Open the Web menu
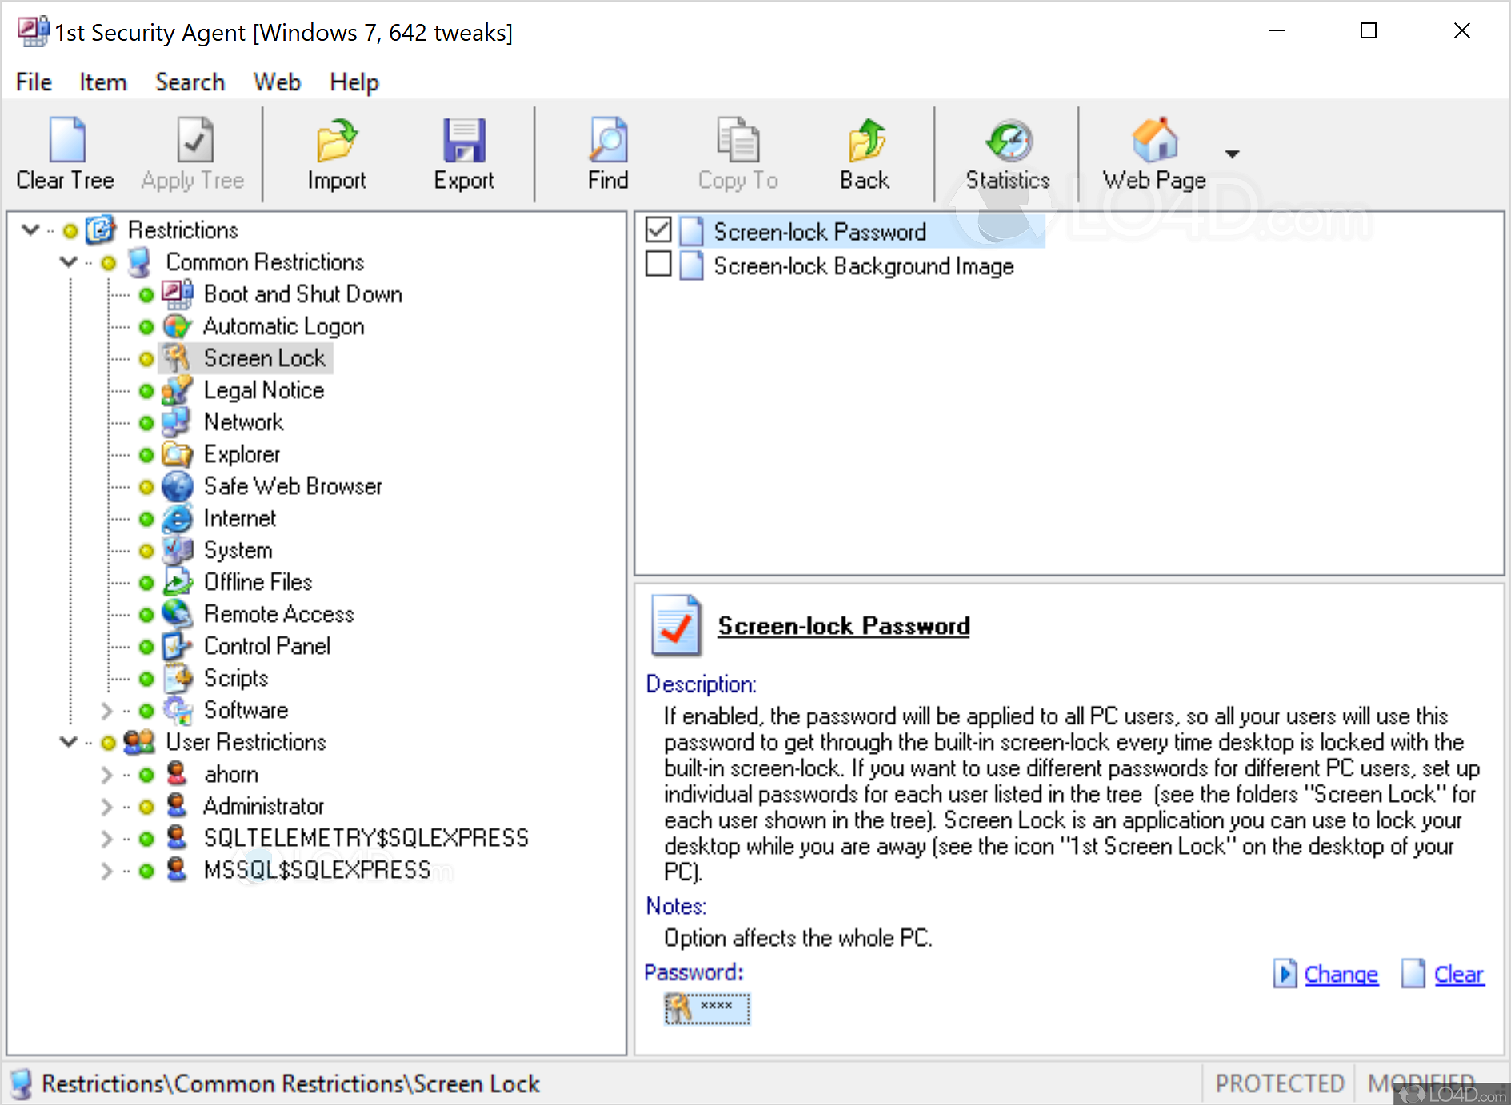Screen dimensions: 1511x1105 tap(277, 82)
